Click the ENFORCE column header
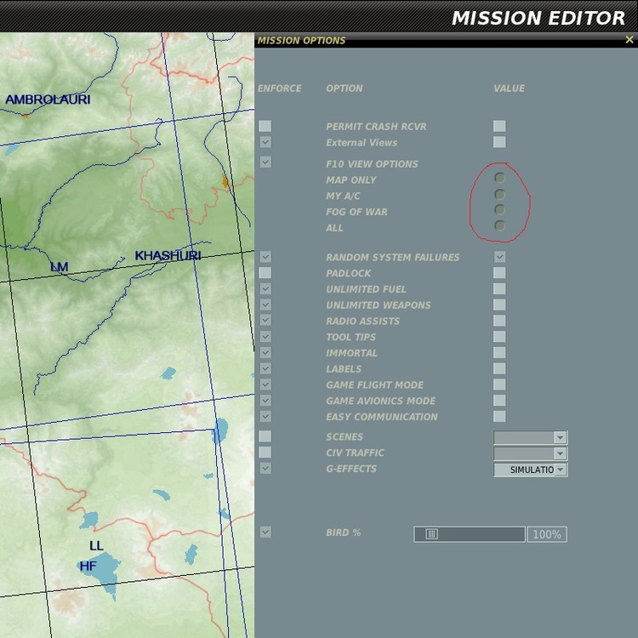Image resolution: width=638 pixels, height=638 pixels. point(279,88)
